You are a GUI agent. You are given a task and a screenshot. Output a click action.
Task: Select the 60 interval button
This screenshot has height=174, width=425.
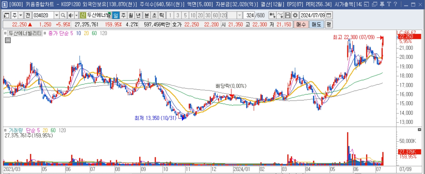(x=215, y=16)
